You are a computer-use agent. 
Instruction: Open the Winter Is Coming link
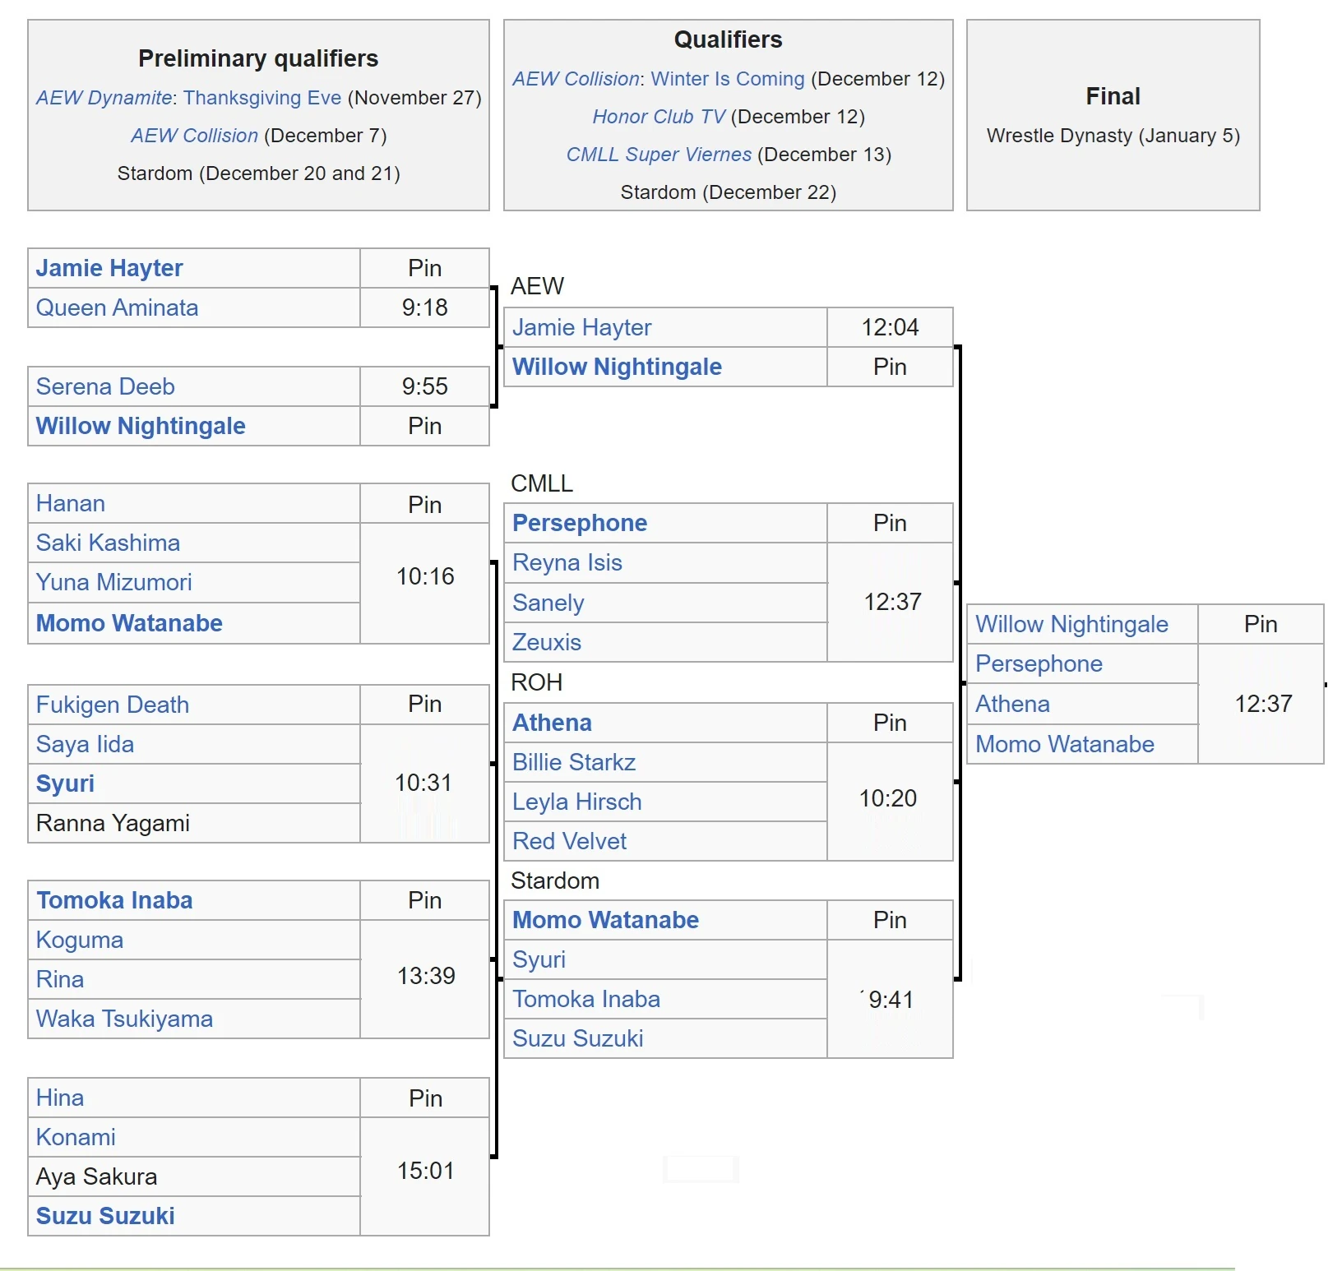(727, 79)
